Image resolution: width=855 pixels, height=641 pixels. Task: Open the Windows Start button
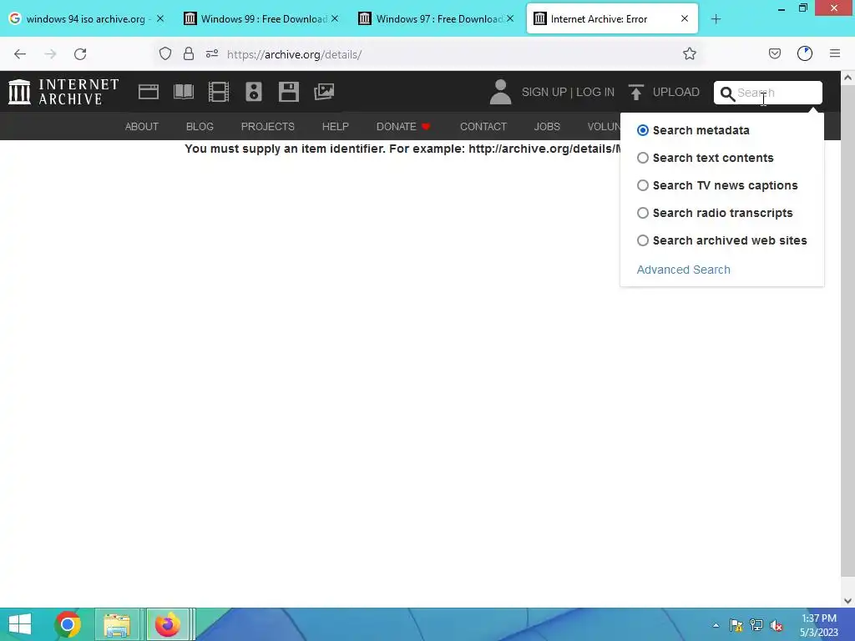tap(20, 624)
